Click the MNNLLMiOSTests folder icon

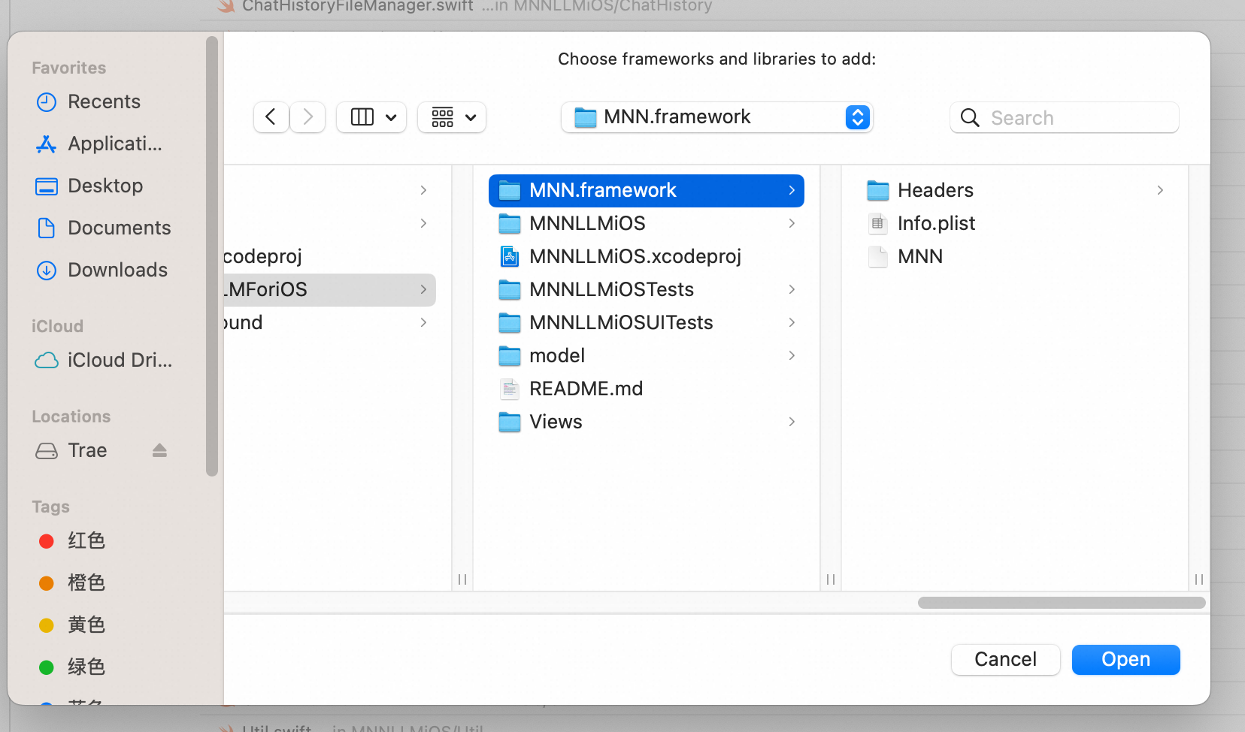(510, 289)
